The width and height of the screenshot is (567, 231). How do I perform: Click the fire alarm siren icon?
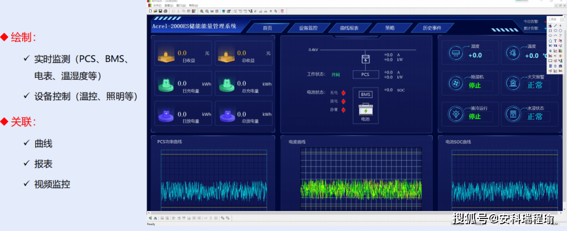click(512, 83)
